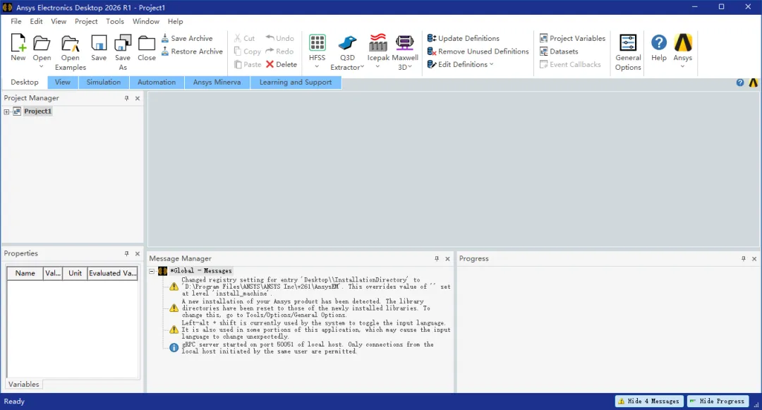Viewport: 762px width, 410px height.
Task: Open the Q3D Extractor dropdown arrow
Action: pyautogui.click(x=361, y=67)
